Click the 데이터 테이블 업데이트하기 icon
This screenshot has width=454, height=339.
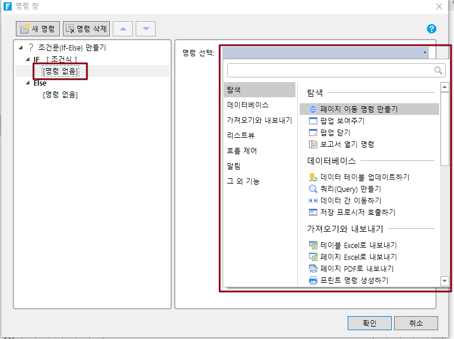click(313, 177)
